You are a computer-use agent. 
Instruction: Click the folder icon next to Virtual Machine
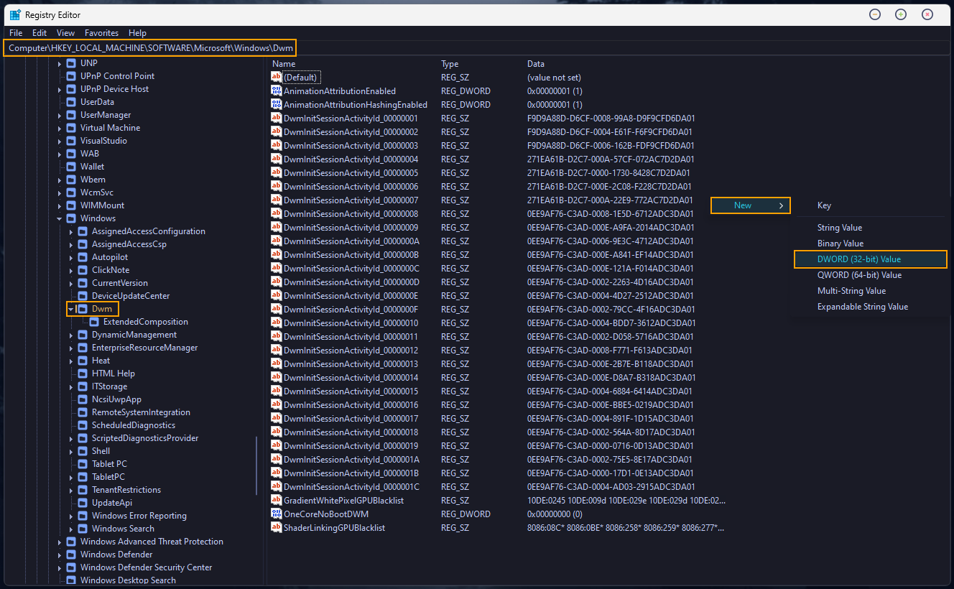pyautogui.click(x=71, y=128)
